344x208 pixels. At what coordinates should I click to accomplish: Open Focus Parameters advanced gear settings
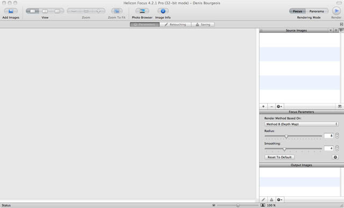pyautogui.click(x=335, y=157)
